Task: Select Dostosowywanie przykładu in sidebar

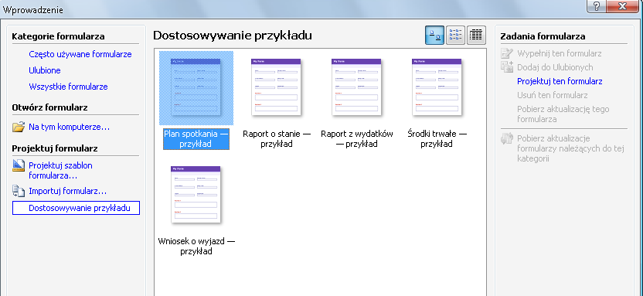Action: 77,208
